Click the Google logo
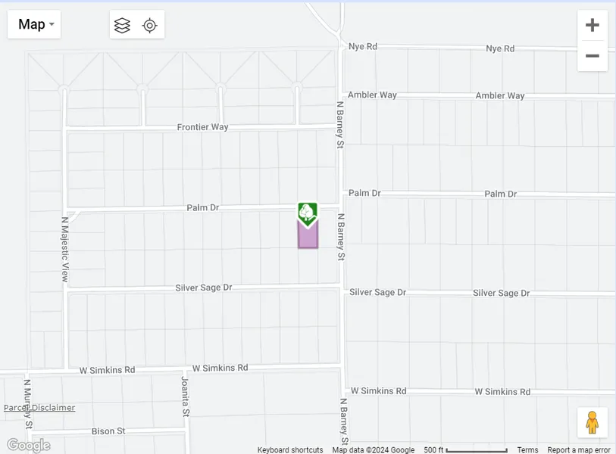Viewport: 616px width, 454px height. coord(28,445)
